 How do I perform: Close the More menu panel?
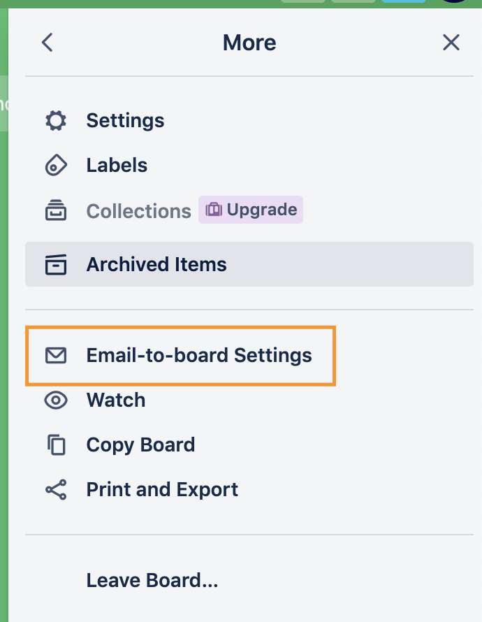pyautogui.click(x=451, y=43)
